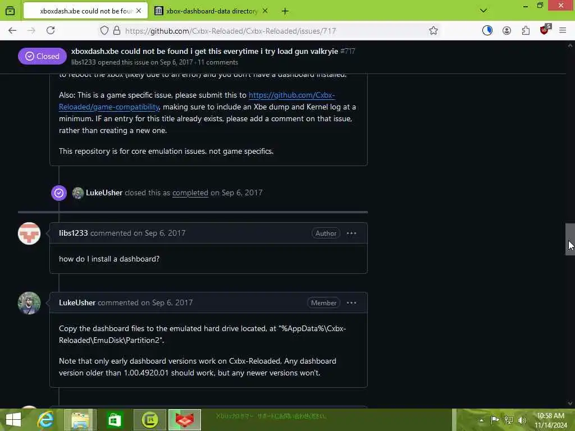
Task: Reload the current page
Action: 51,30
